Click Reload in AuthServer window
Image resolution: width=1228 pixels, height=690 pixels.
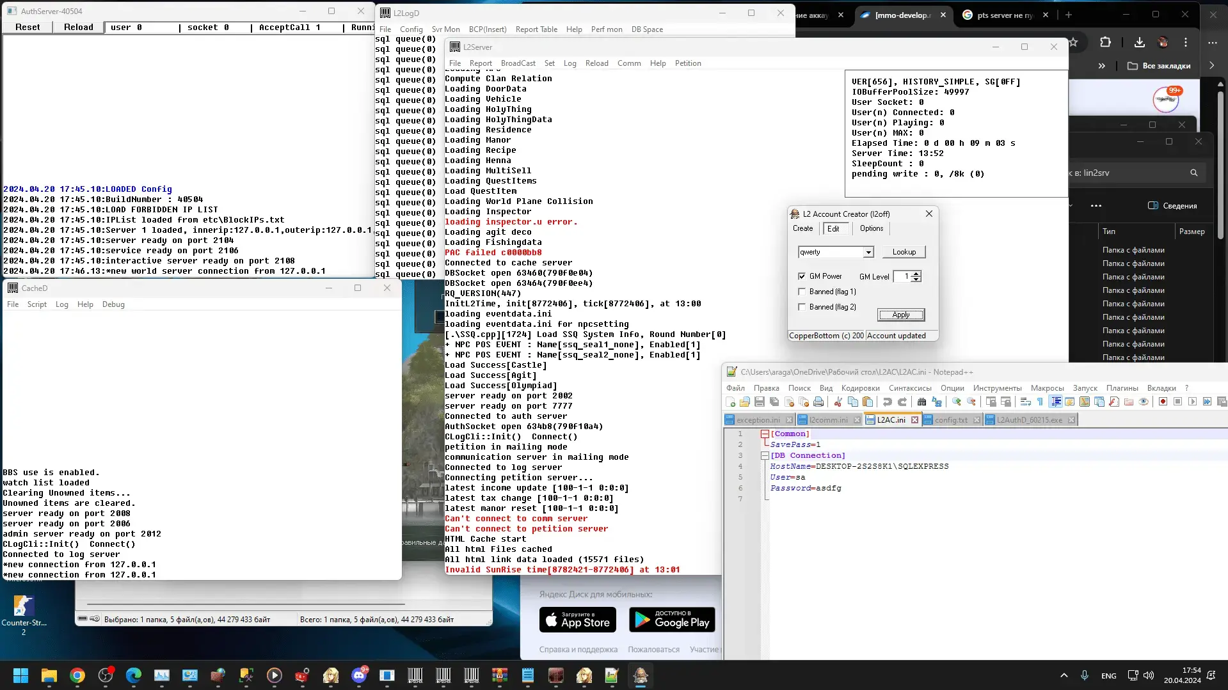point(79,27)
